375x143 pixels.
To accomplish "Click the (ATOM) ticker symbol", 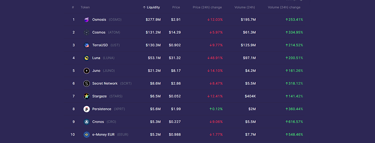I will click(114, 32).
